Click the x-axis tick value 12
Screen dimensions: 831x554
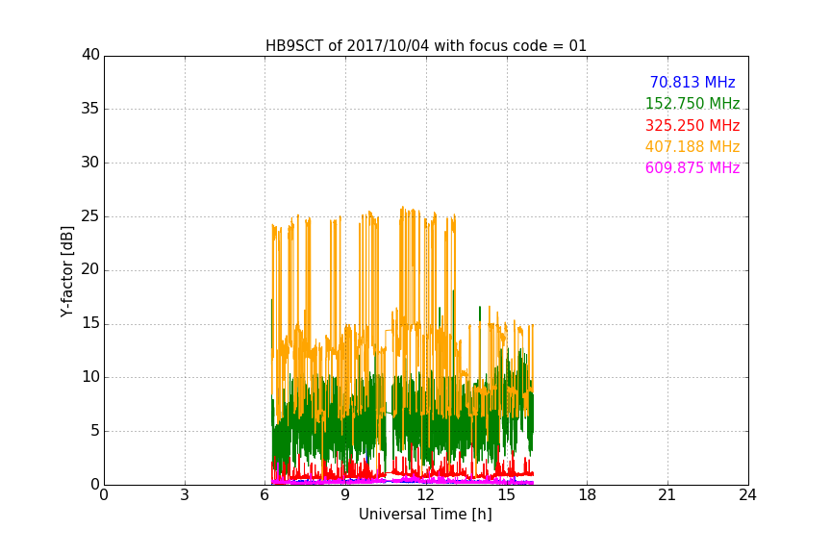pos(425,495)
